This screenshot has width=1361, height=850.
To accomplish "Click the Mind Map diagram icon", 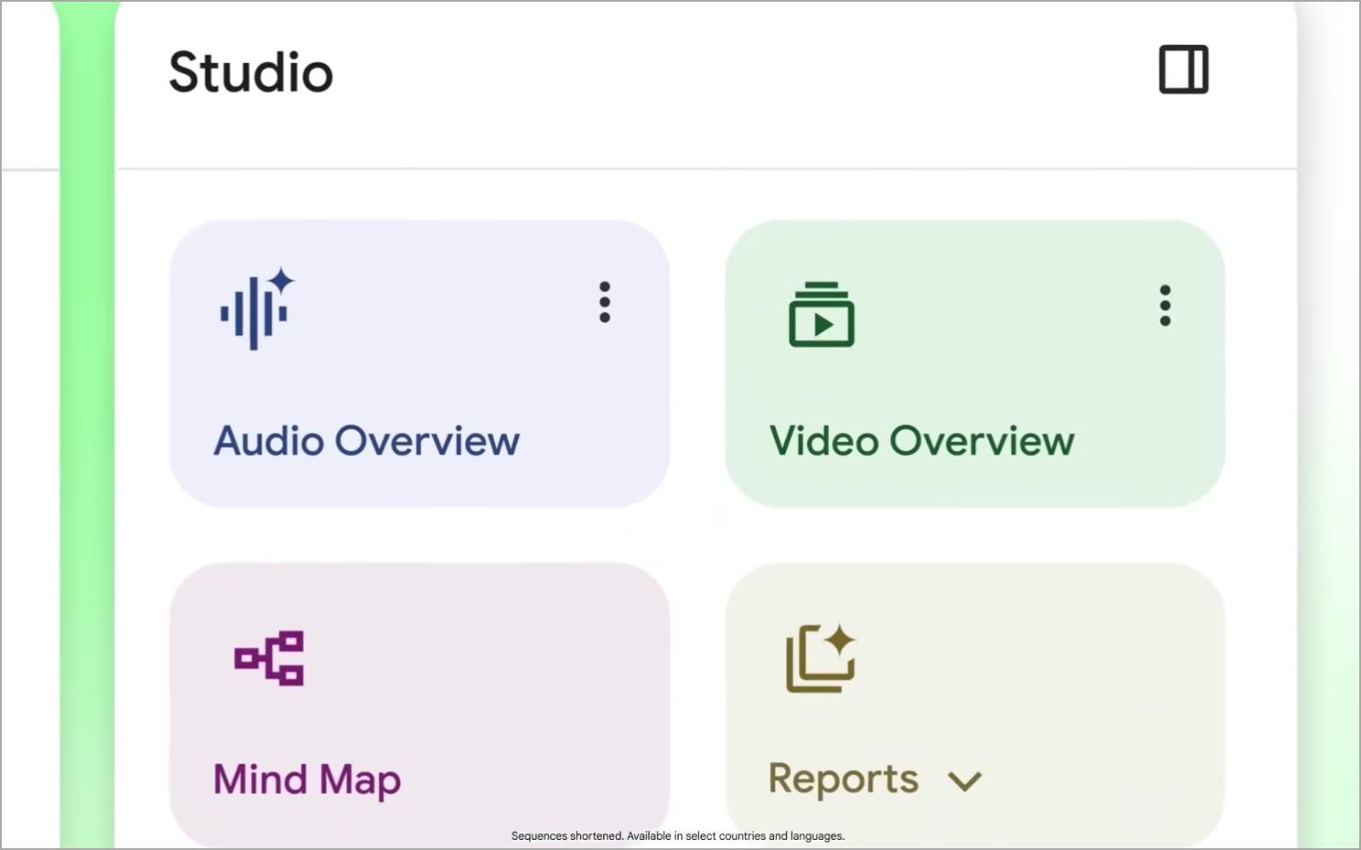I will click(269, 658).
